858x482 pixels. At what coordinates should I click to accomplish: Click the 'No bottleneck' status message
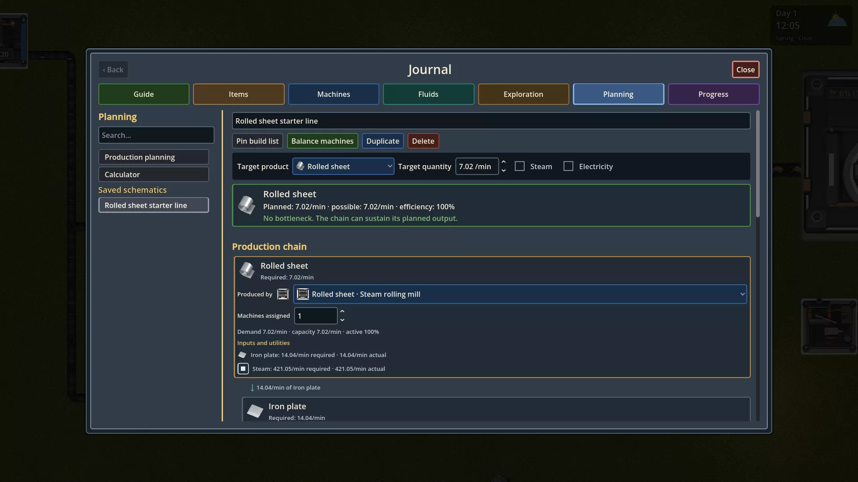(x=360, y=218)
